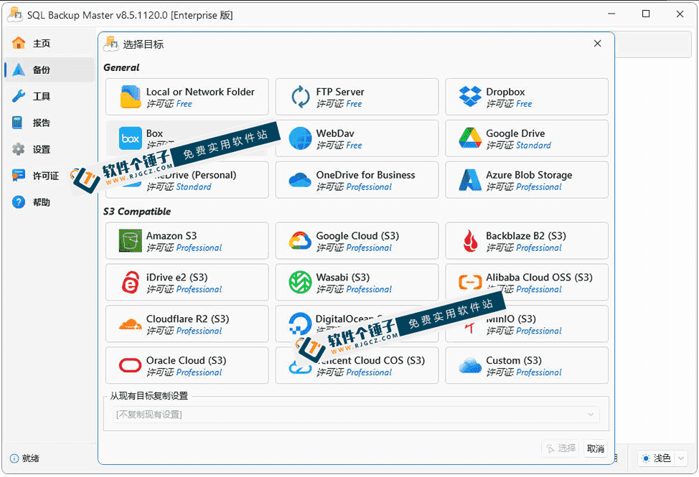Open the 浅色 theme dropdown arrow
The width and height of the screenshot is (699, 477).
point(681,458)
